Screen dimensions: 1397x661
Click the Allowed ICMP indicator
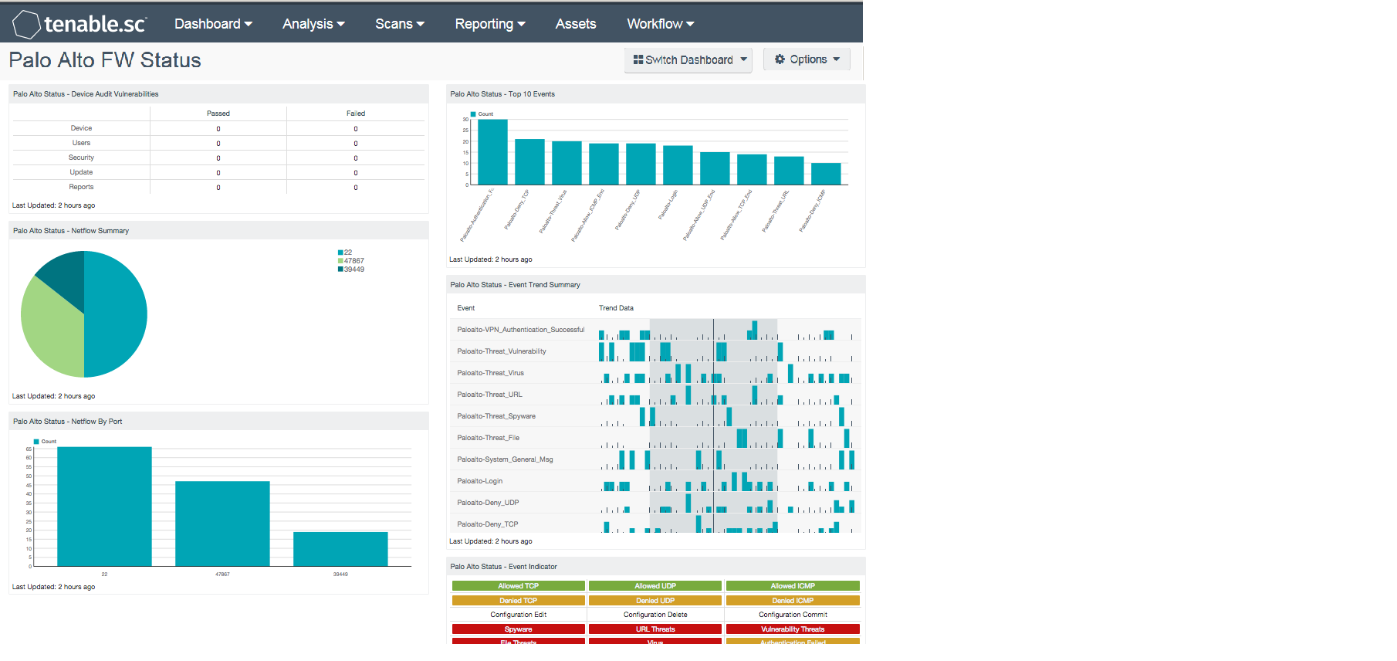[793, 586]
